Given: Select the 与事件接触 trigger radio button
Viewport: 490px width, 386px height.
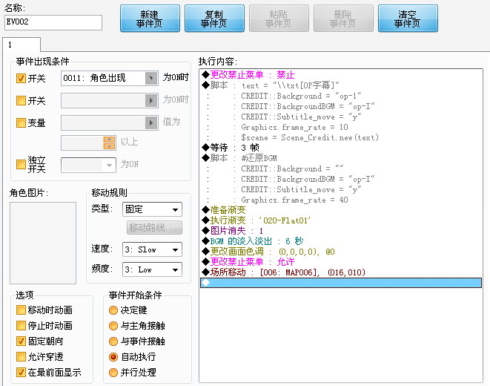Looking at the screenshot, I should click(113, 341).
